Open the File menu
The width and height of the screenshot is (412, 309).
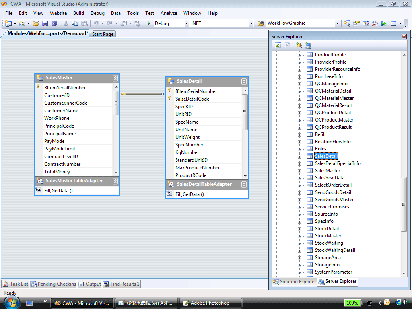(x=9, y=13)
